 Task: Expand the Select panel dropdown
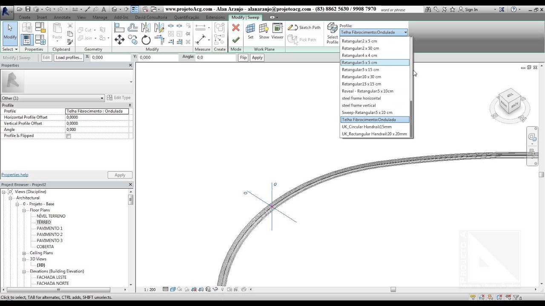click(10, 49)
